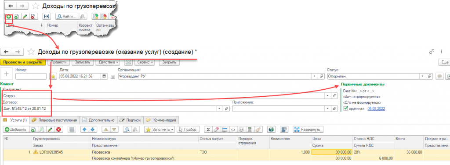The height and width of the screenshot is (165, 450).
Task: Switch to Комментарий tab
Action: tap(161, 120)
